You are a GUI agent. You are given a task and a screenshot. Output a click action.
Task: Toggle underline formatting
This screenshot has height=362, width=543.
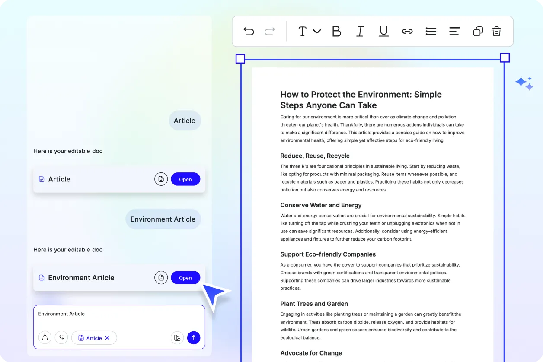[x=383, y=31]
